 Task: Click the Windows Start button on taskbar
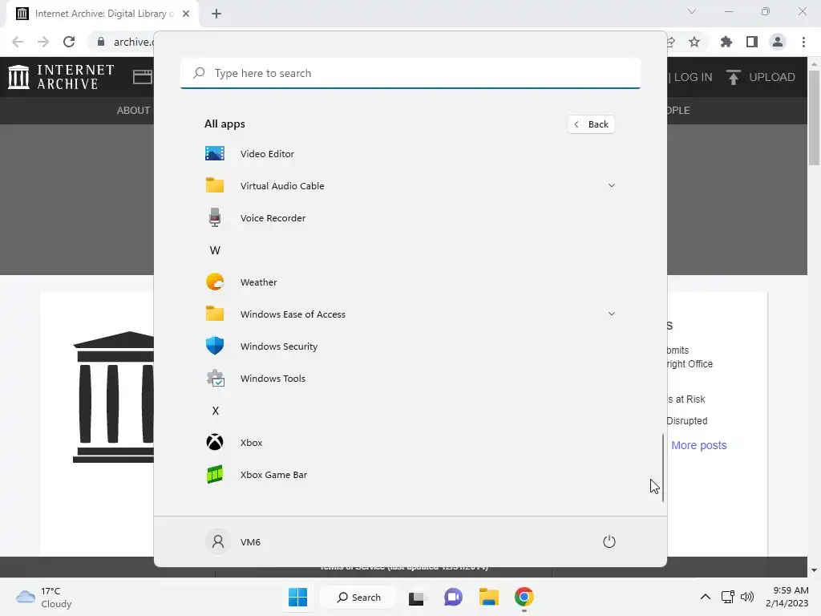point(298,597)
